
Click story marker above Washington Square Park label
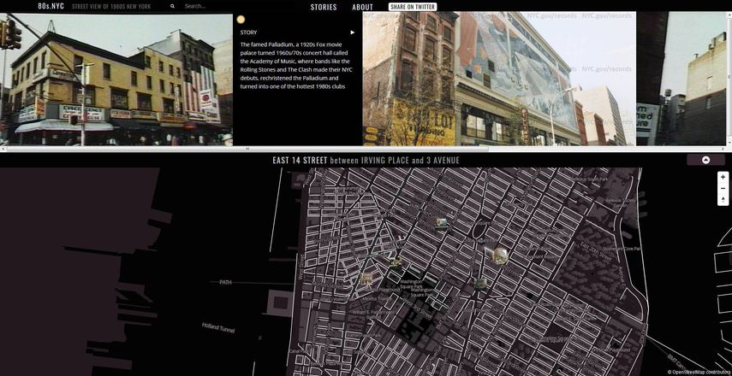pyautogui.click(x=396, y=263)
